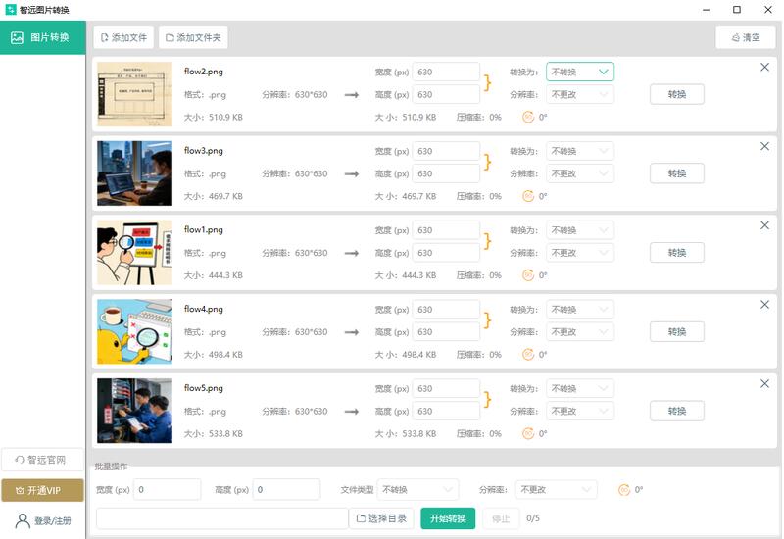784x539 pixels.
Task: Open the 图片转换 sidebar tab
Action: click(x=43, y=37)
